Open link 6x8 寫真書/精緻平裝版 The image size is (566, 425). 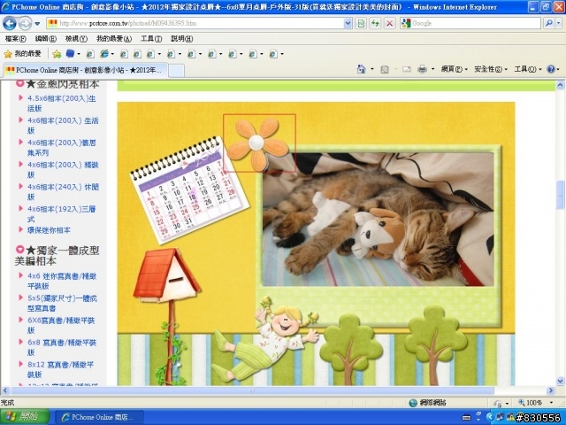tap(62, 347)
